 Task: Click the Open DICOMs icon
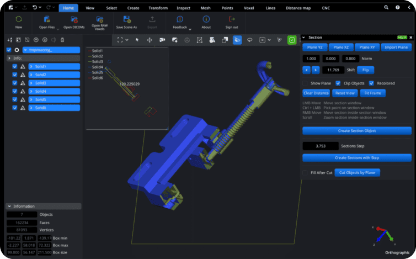(x=74, y=19)
